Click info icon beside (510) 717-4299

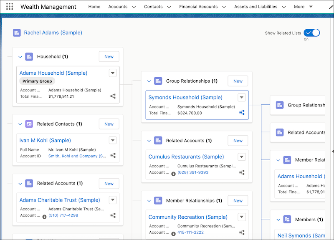point(44,217)
